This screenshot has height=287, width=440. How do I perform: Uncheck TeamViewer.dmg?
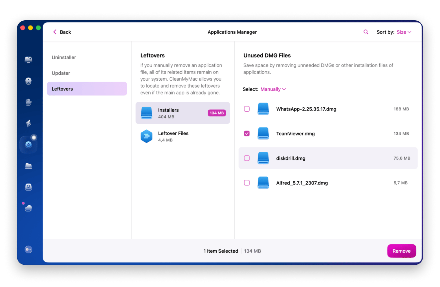tap(247, 133)
